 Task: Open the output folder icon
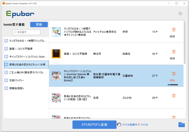pyautogui.click(x=181, y=125)
